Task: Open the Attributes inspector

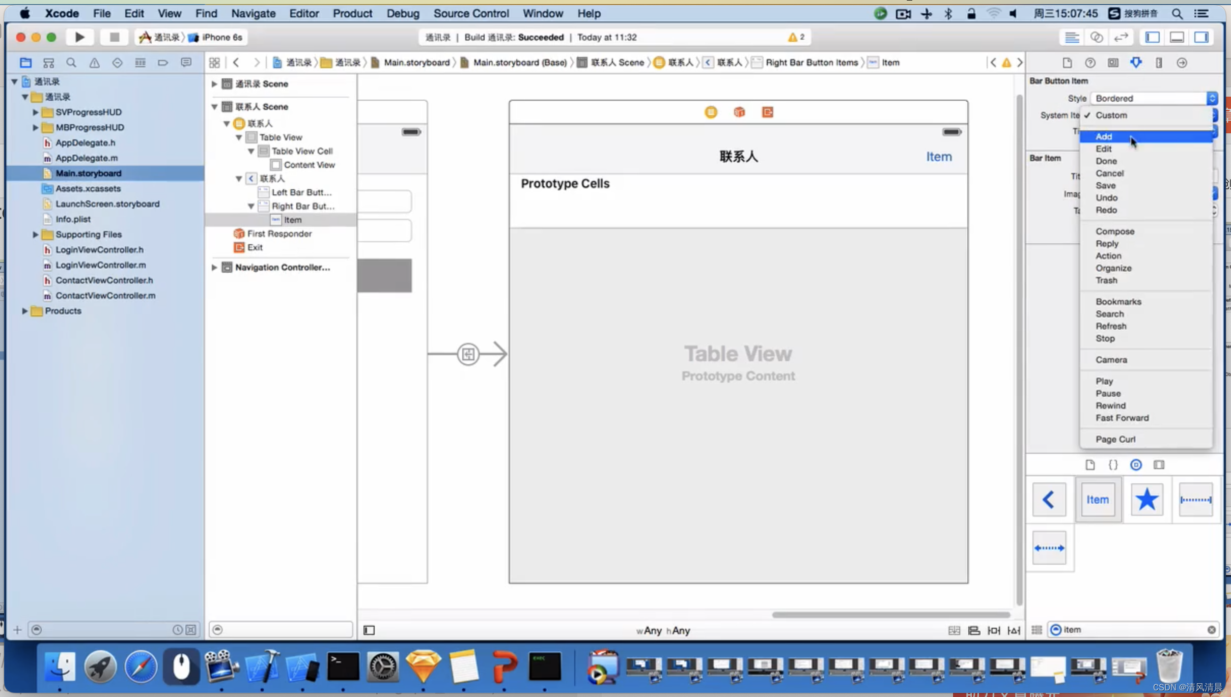Action: pos(1136,63)
